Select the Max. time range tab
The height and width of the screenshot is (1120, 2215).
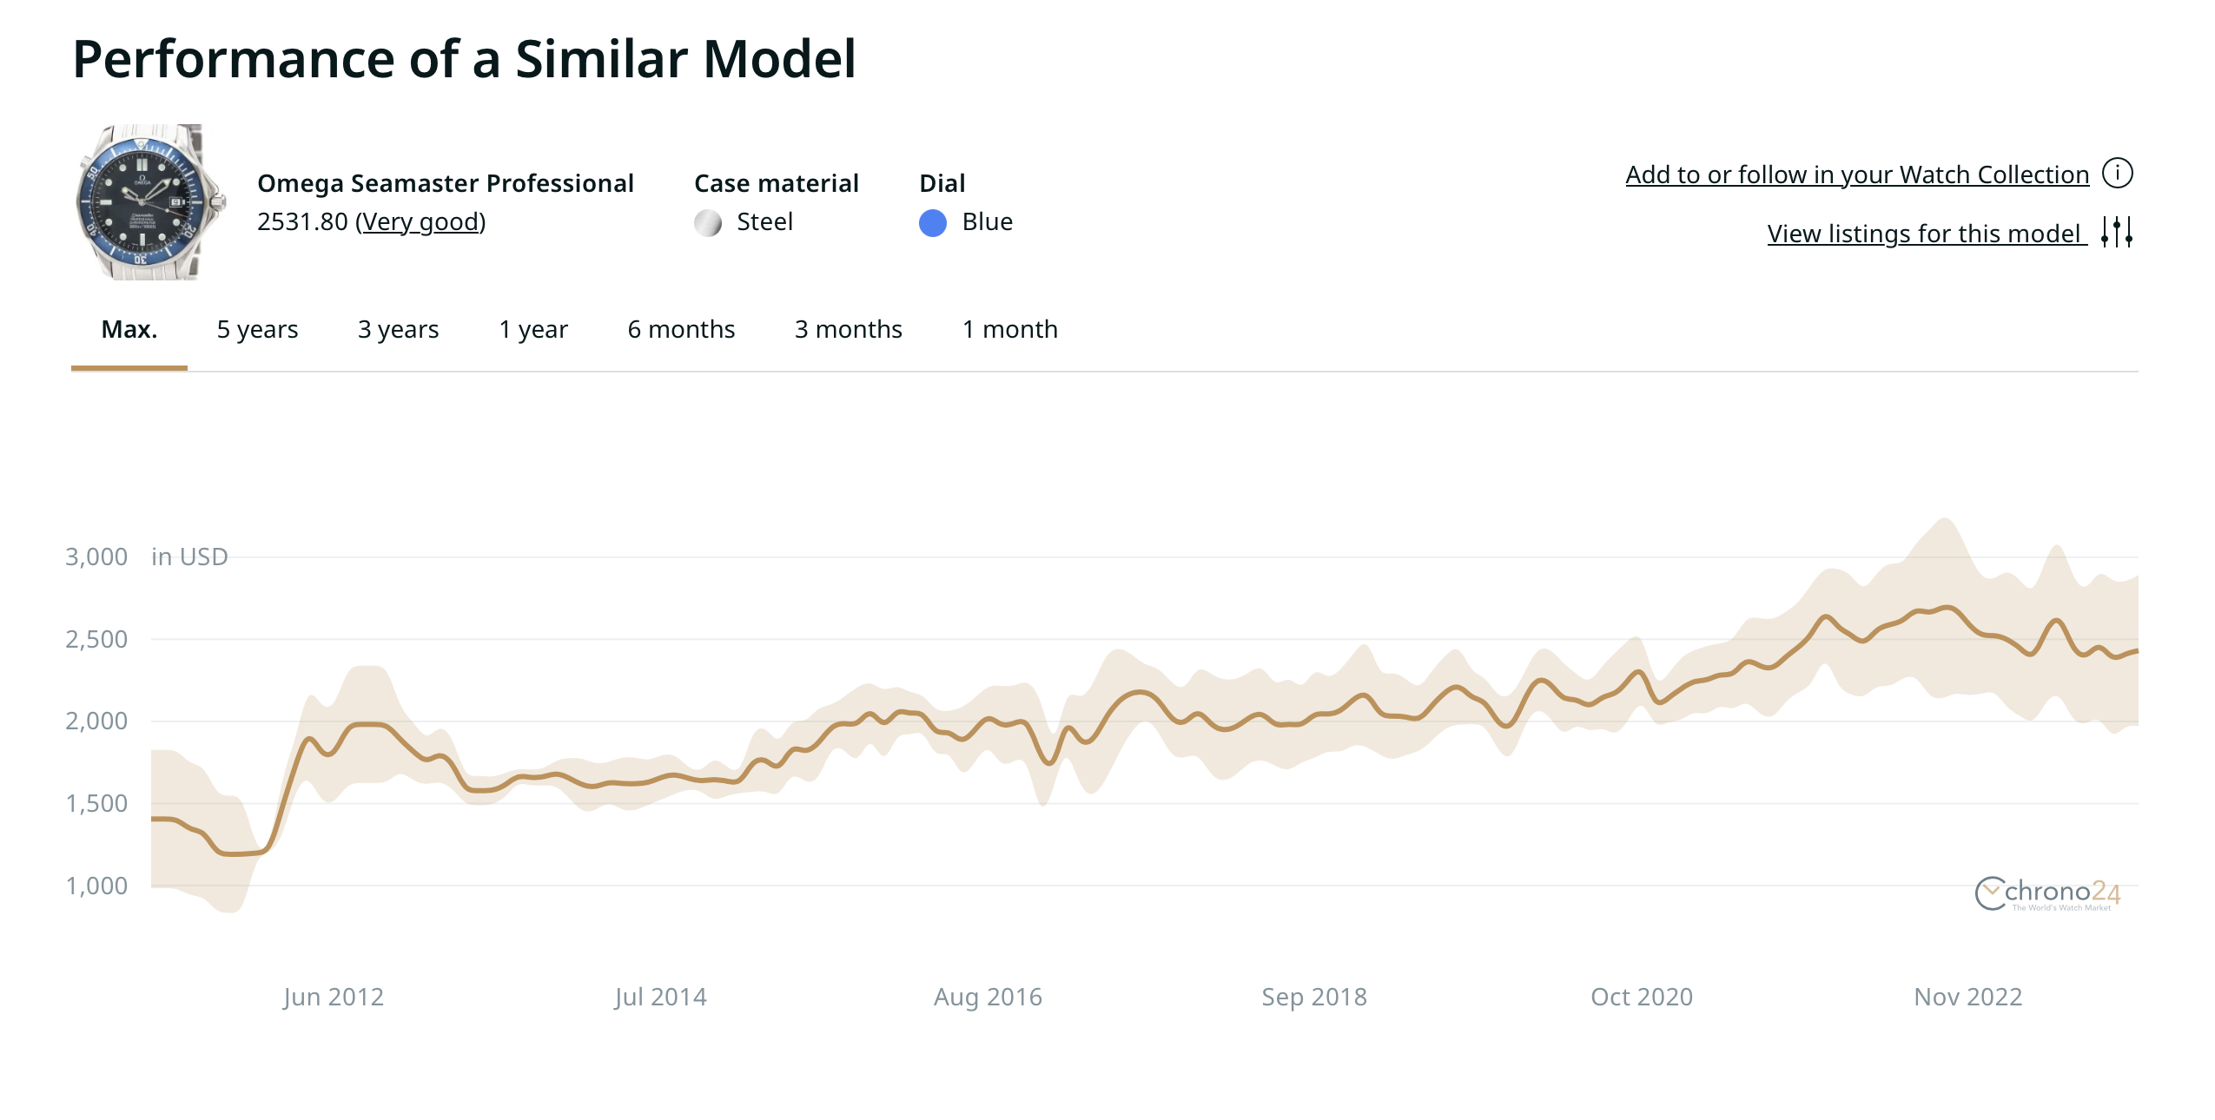coord(129,330)
